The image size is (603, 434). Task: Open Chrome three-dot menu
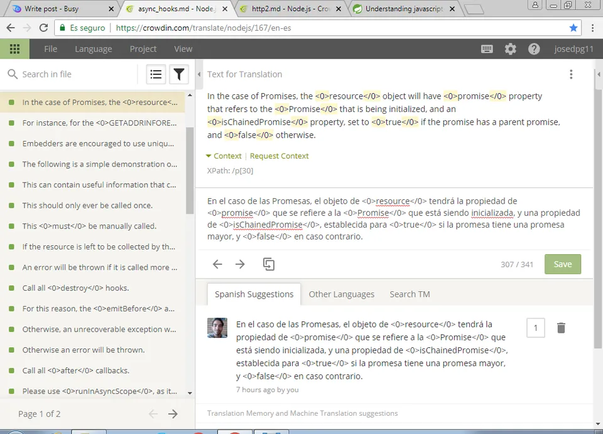pyautogui.click(x=592, y=28)
